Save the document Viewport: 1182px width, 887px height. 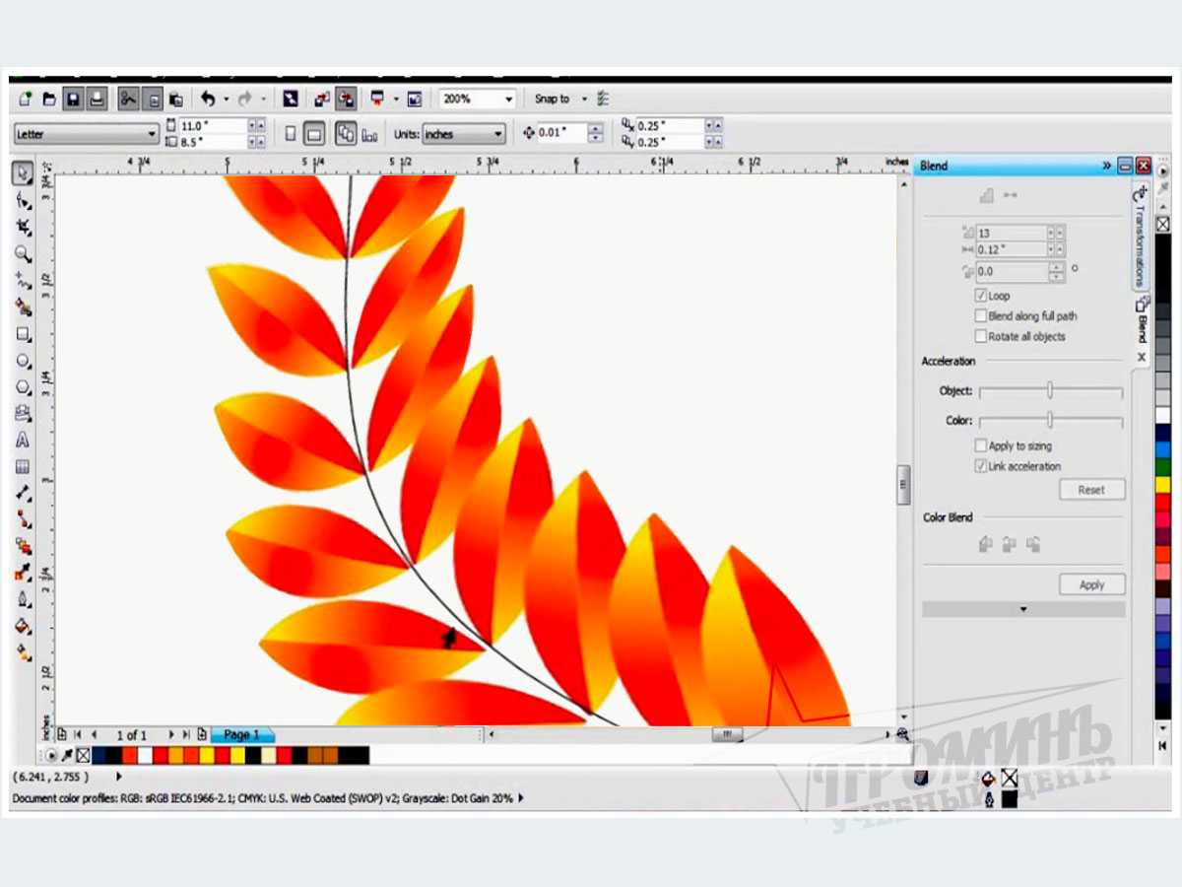73,99
